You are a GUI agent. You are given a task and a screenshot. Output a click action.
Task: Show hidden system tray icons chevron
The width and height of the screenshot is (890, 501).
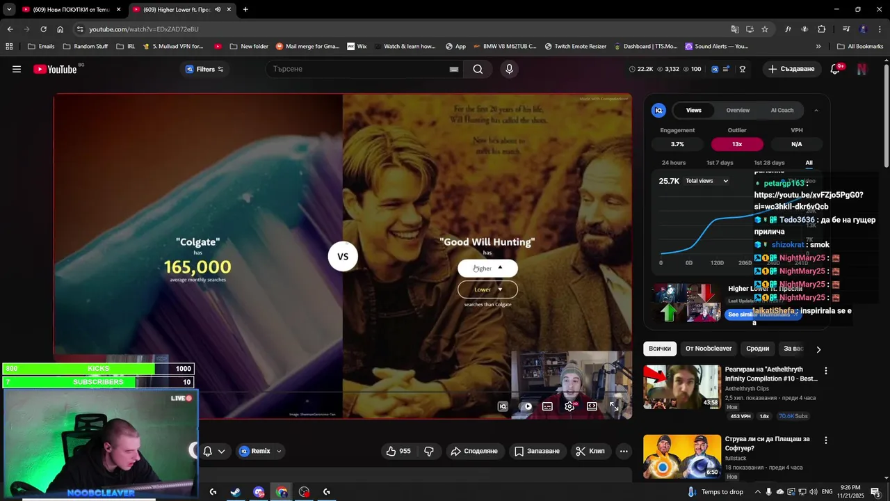tap(758, 492)
